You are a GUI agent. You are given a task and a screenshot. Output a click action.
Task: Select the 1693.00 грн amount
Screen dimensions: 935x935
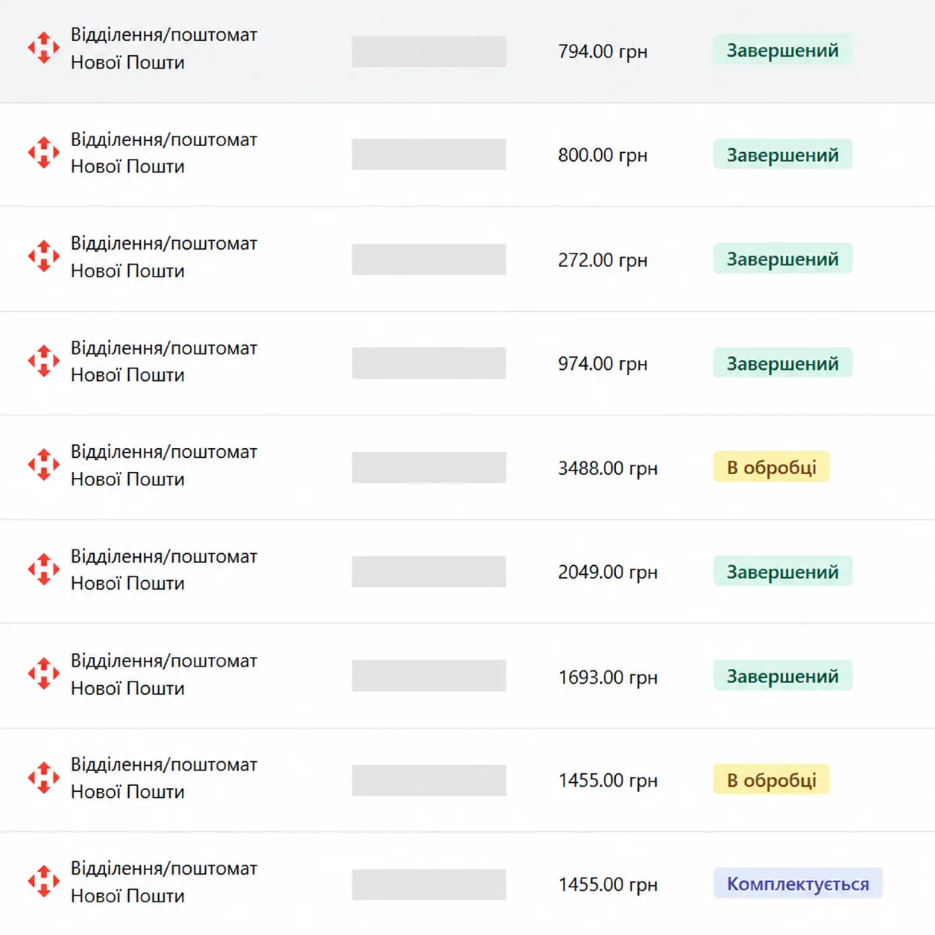[x=608, y=677]
